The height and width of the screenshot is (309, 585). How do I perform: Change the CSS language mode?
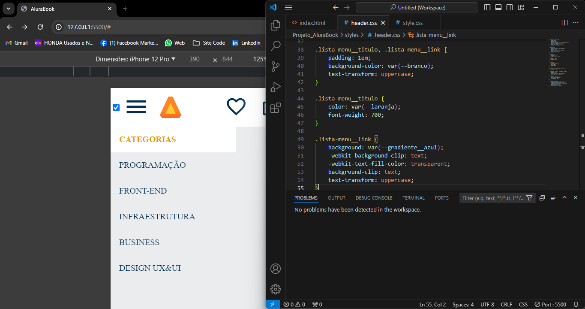click(x=523, y=304)
